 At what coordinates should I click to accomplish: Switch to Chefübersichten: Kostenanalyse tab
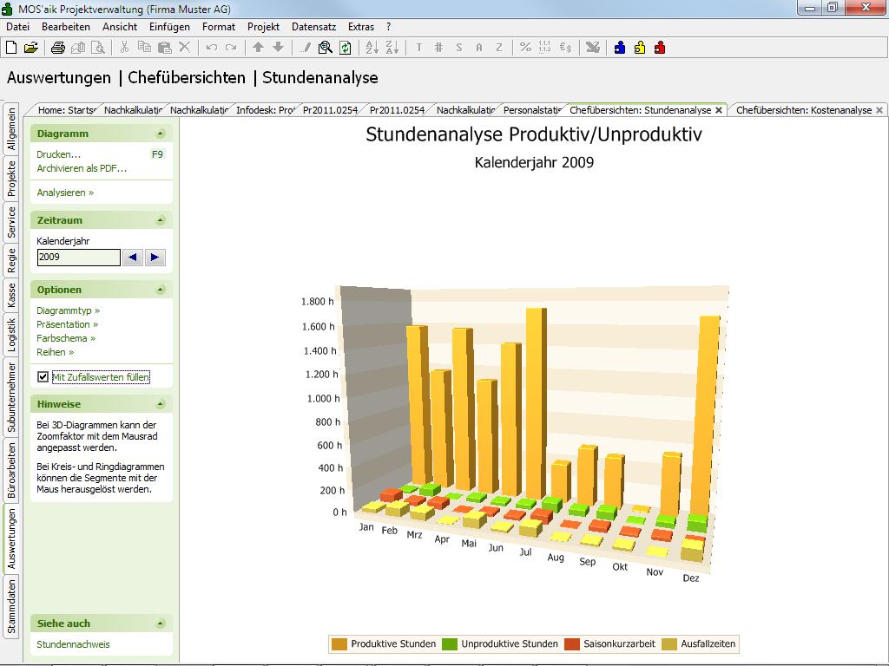(x=802, y=110)
